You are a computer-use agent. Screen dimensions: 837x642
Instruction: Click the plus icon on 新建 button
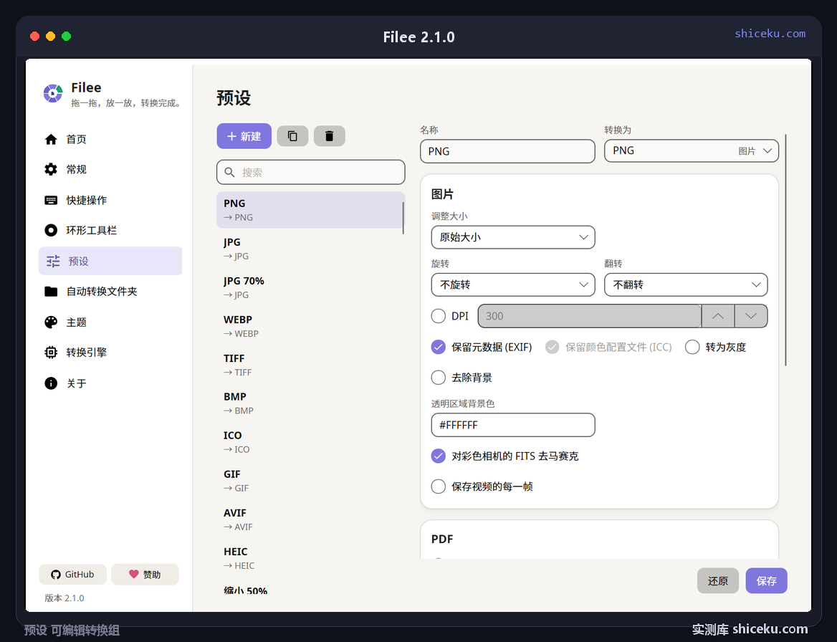point(231,136)
